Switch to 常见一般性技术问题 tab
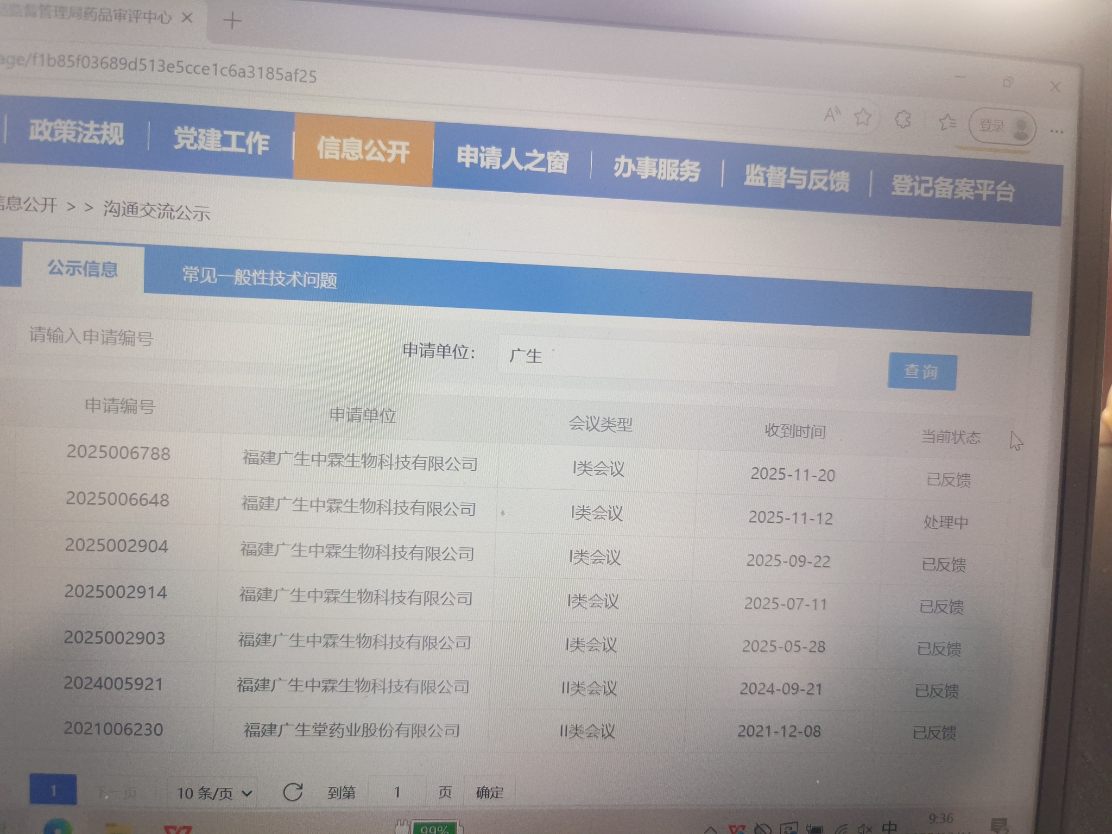The height and width of the screenshot is (834, 1112). [260, 277]
